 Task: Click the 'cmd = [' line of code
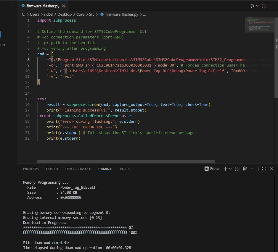[x=45, y=54]
